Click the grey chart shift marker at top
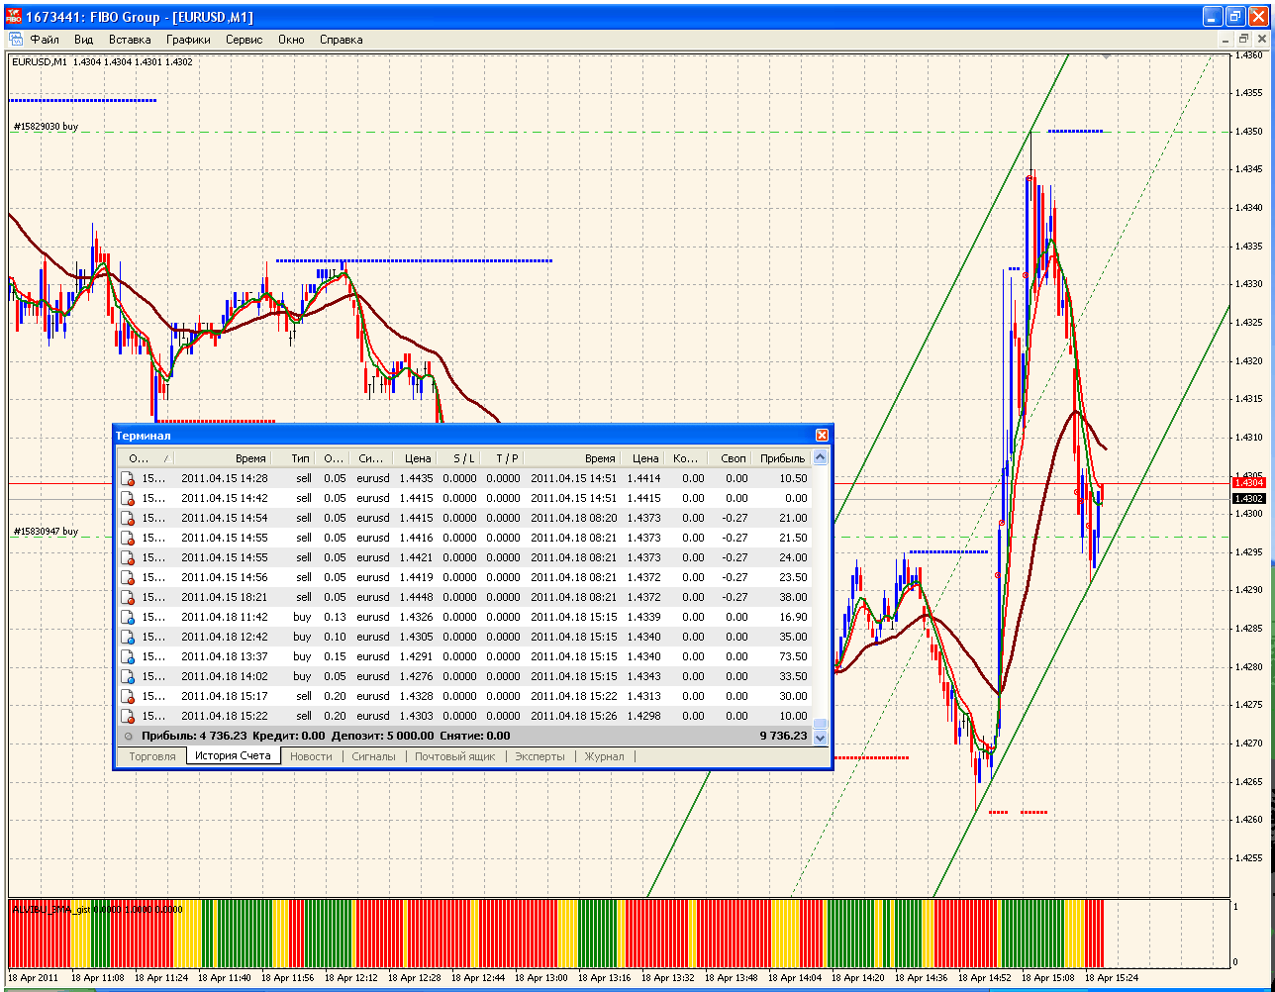Viewport: 1275px width, 992px height. pos(1106,56)
